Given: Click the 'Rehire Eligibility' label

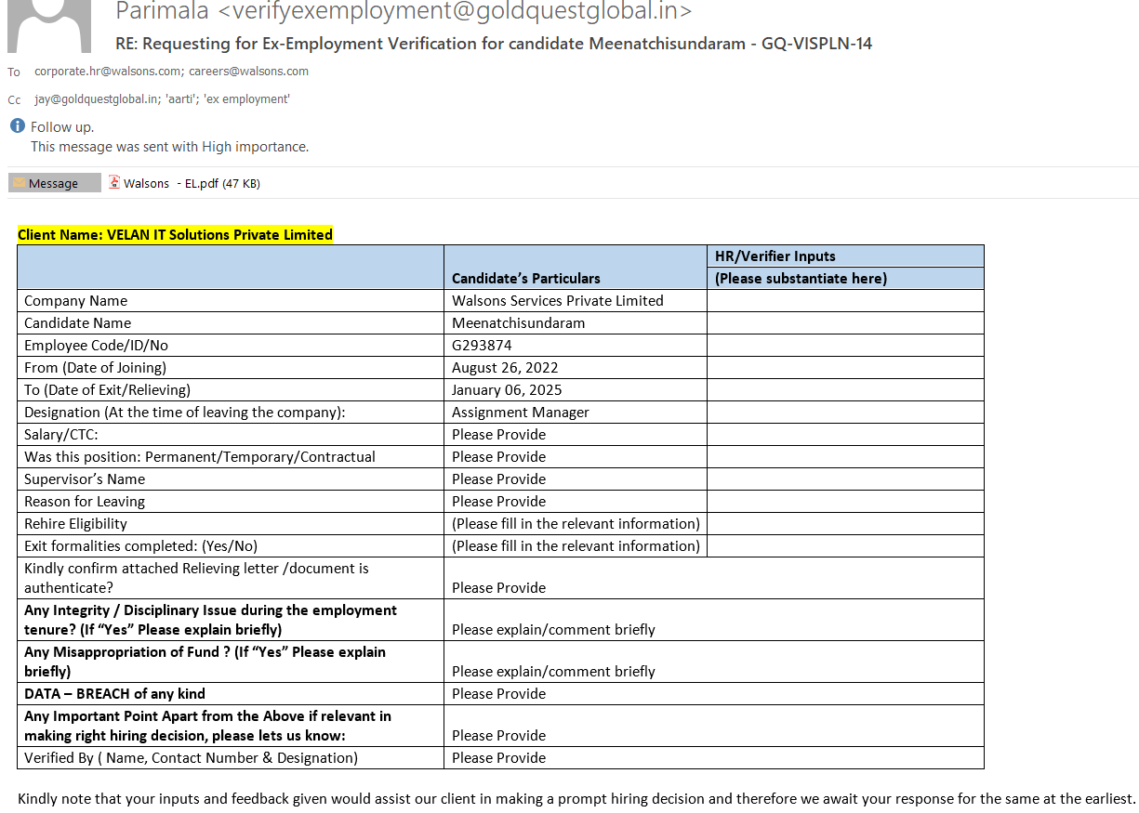Looking at the screenshot, I should coord(78,523).
